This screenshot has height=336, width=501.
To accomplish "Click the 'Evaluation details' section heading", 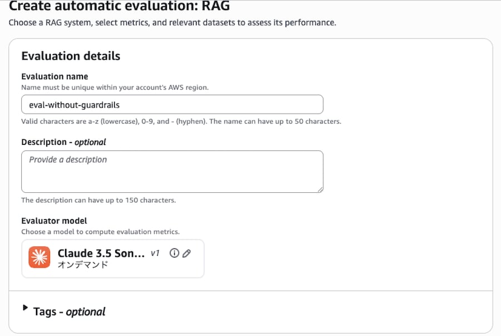I will [71, 56].
